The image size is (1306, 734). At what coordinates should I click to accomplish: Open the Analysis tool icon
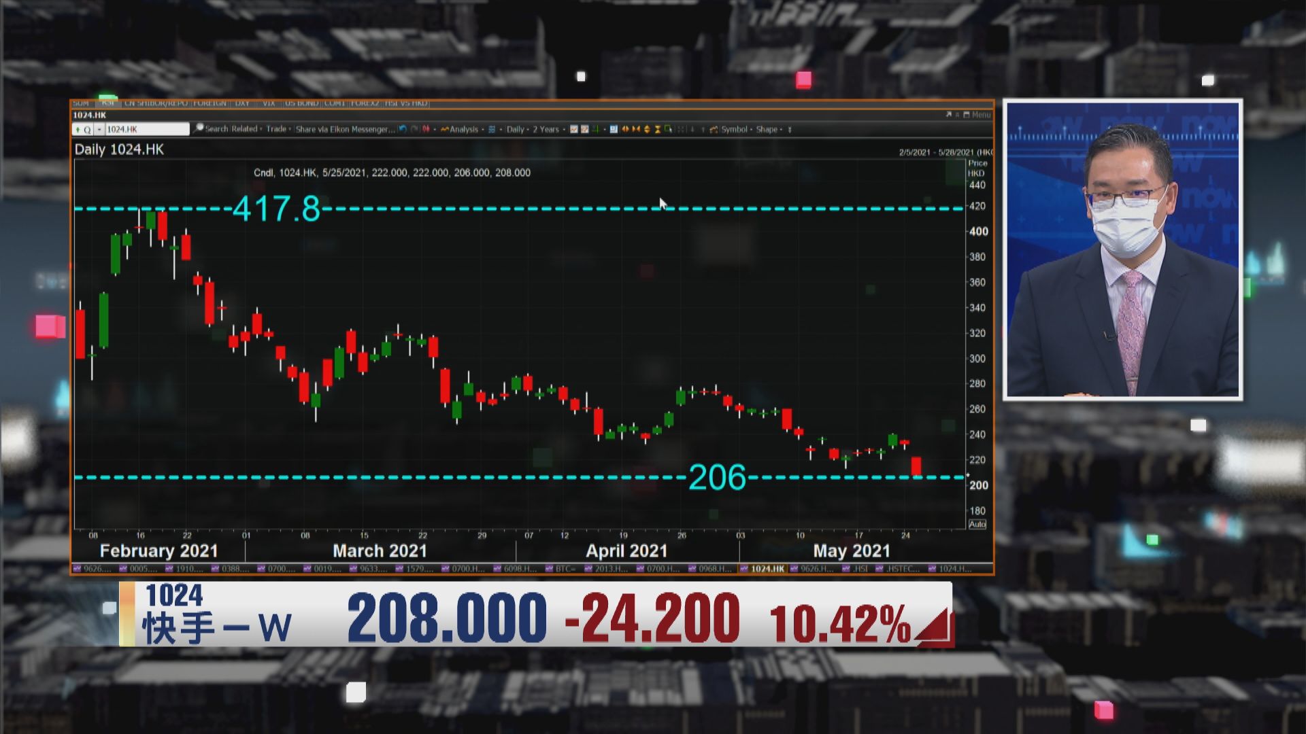click(445, 129)
